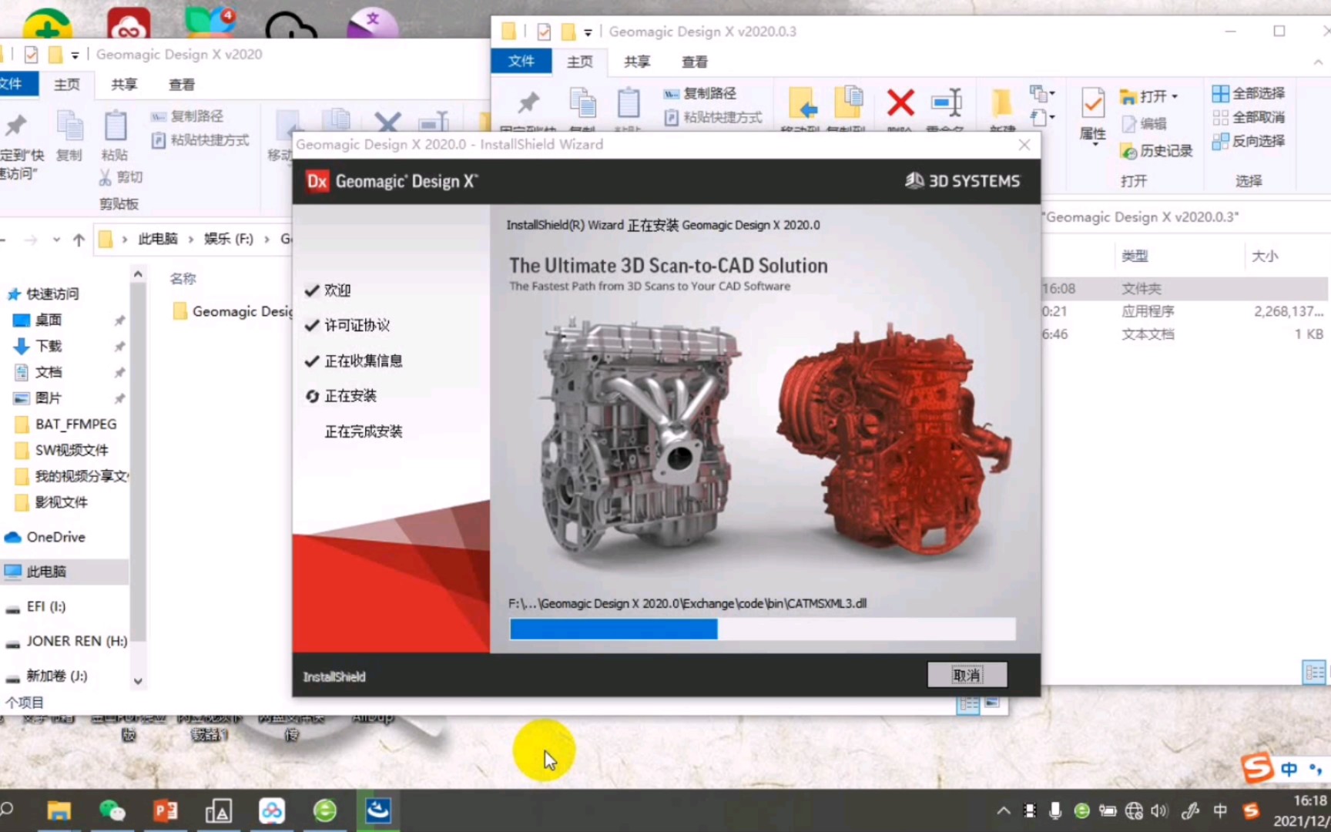
Task: Open quick access toolbar dropdown in left window
Action: tap(75, 55)
